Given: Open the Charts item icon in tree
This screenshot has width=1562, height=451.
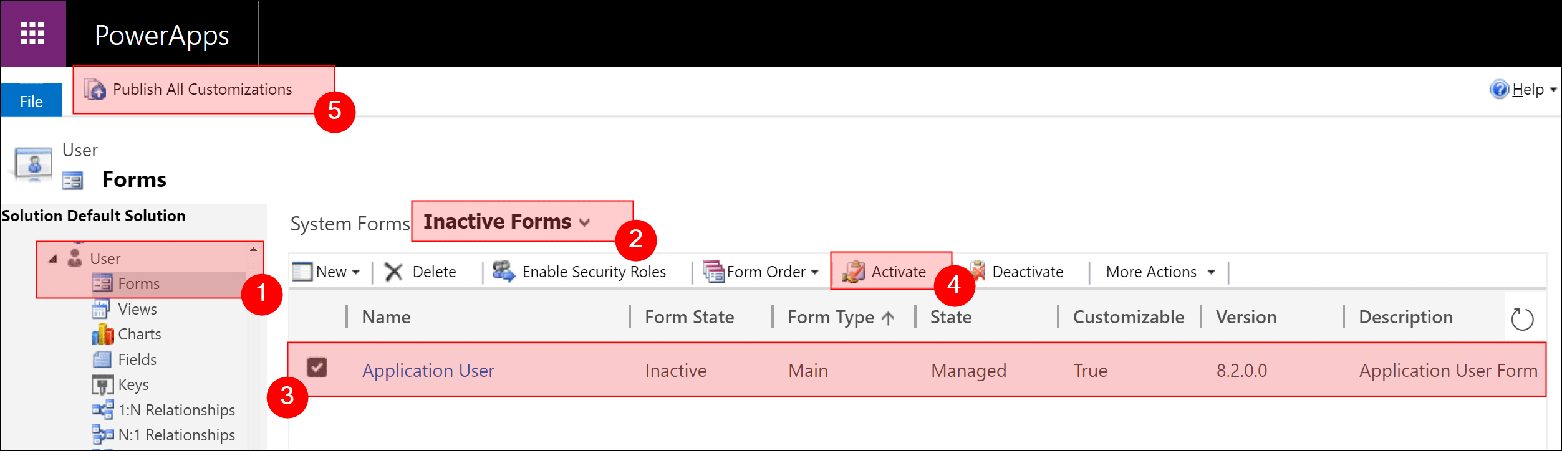Looking at the screenshot, I should tap(102, 335).
